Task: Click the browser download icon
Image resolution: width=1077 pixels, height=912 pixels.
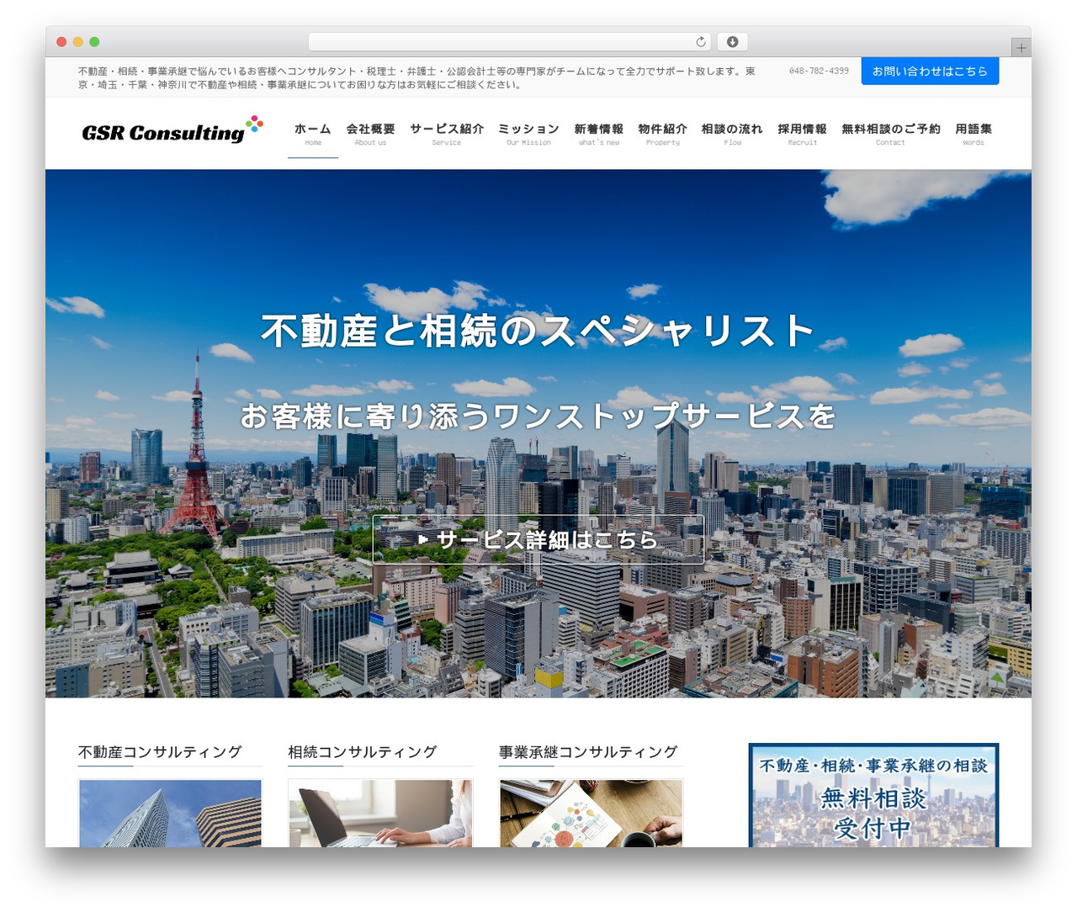Action: click(x=733, y=42)
